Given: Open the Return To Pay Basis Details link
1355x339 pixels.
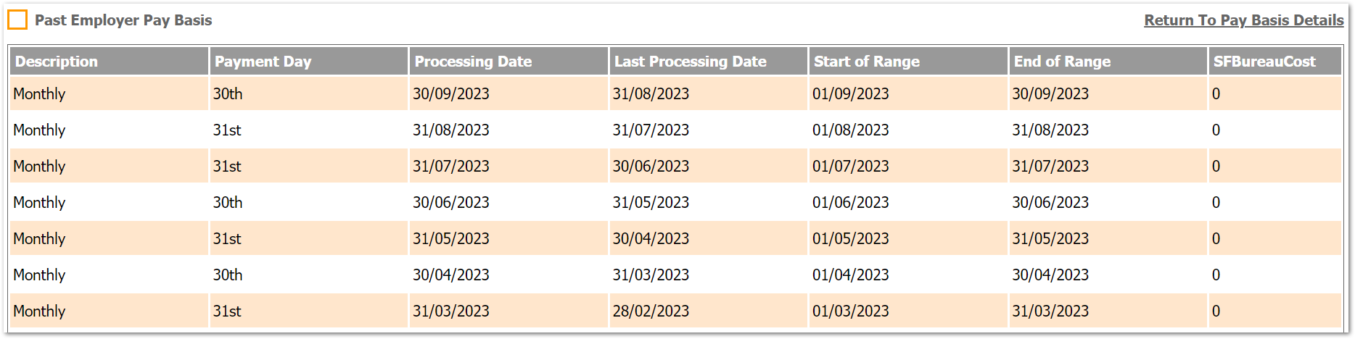Looking at the screenshot, I should tap(1243, 20).
